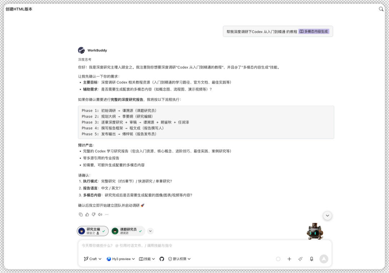Screen dimensions: 389x273
Task: Jump to the latest message with the round down arrow
Action: [x=327, y=216]
